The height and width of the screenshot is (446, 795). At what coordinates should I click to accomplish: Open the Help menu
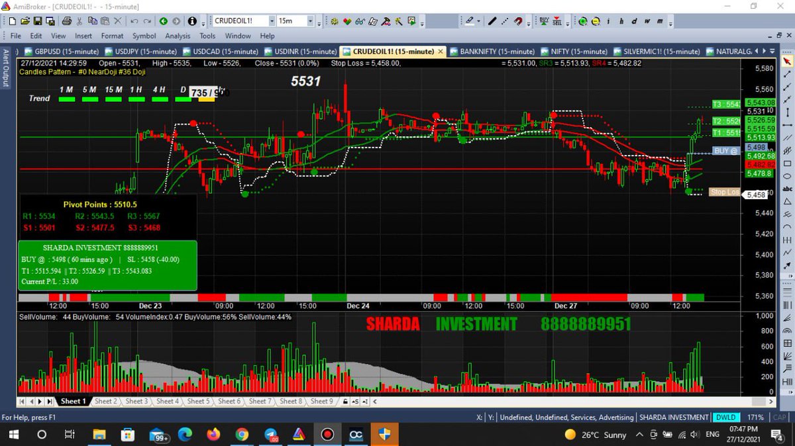267,36
